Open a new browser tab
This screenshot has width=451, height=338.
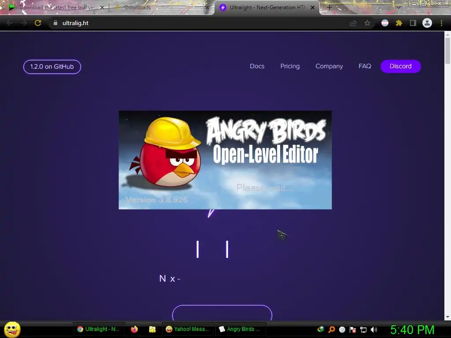point(329,7)
